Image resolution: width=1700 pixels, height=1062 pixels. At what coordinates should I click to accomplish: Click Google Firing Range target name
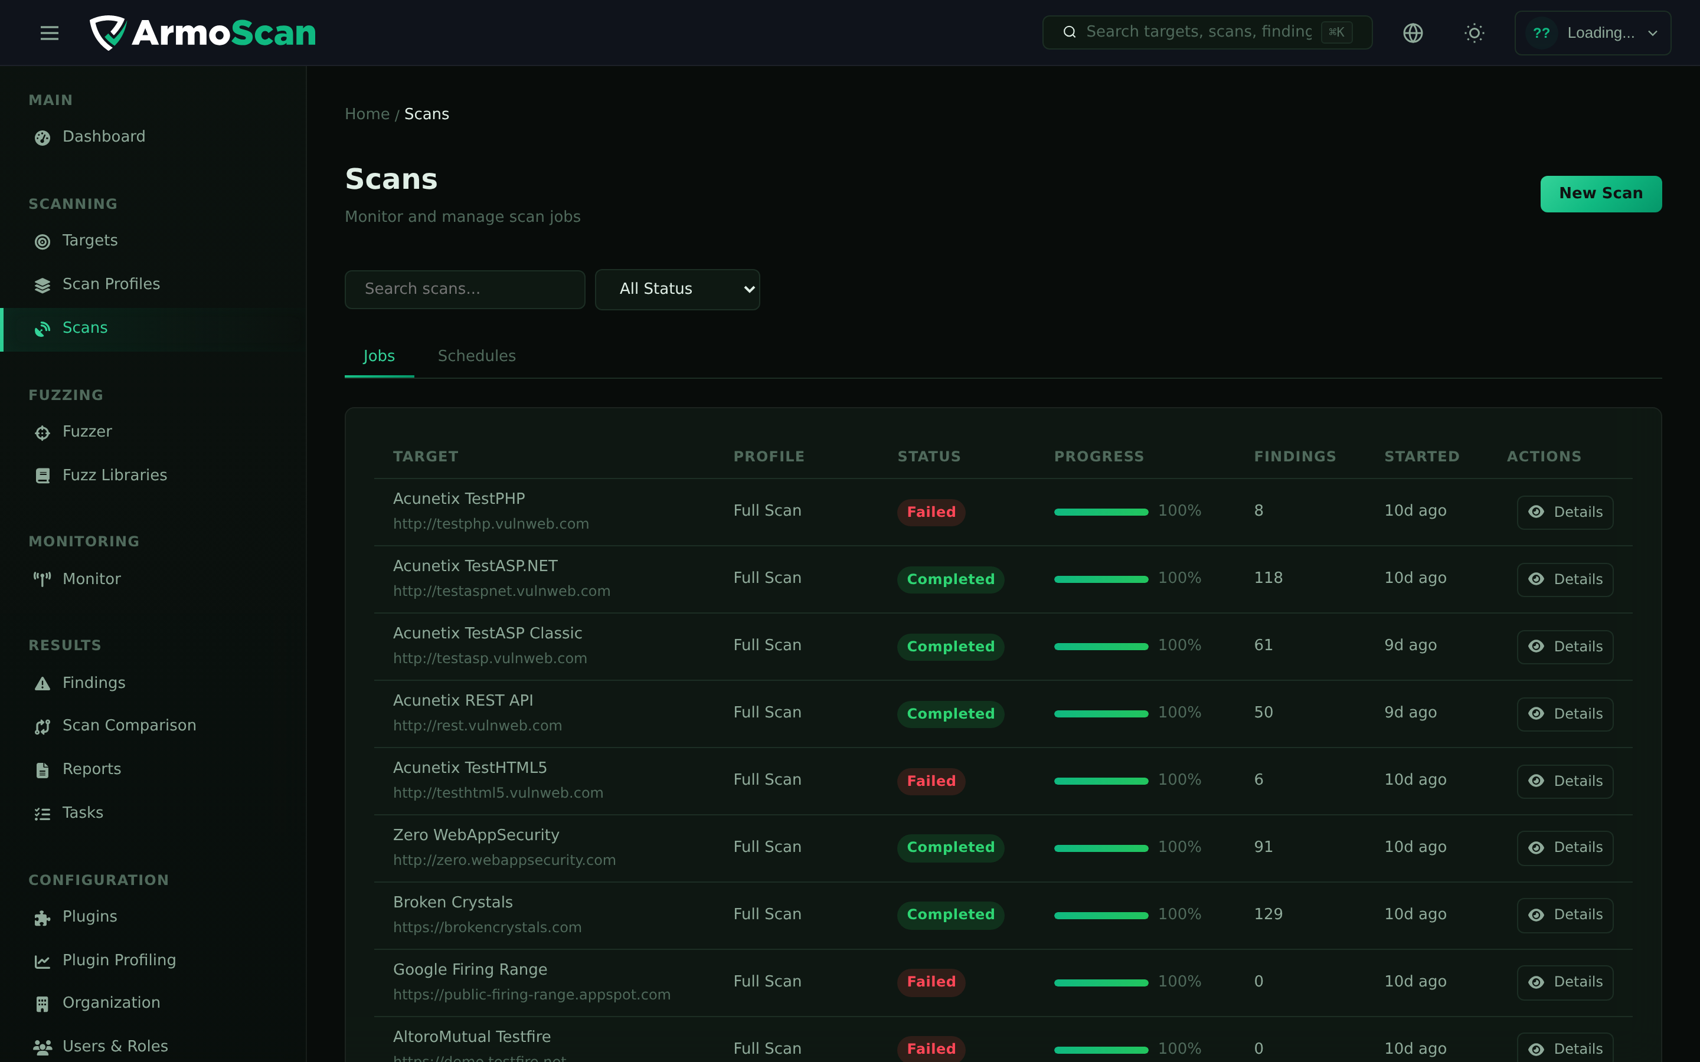(469, 970)
